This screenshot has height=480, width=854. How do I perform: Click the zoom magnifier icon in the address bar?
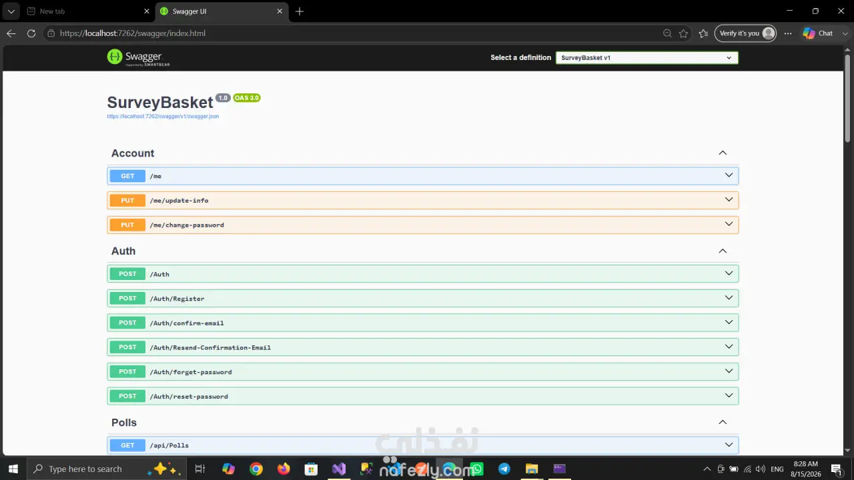(667, 33)
